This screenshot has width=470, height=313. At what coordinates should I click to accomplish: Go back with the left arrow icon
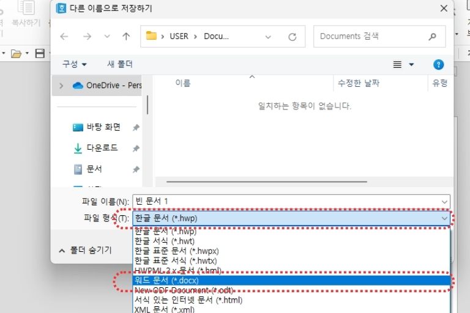pos(64,37)
